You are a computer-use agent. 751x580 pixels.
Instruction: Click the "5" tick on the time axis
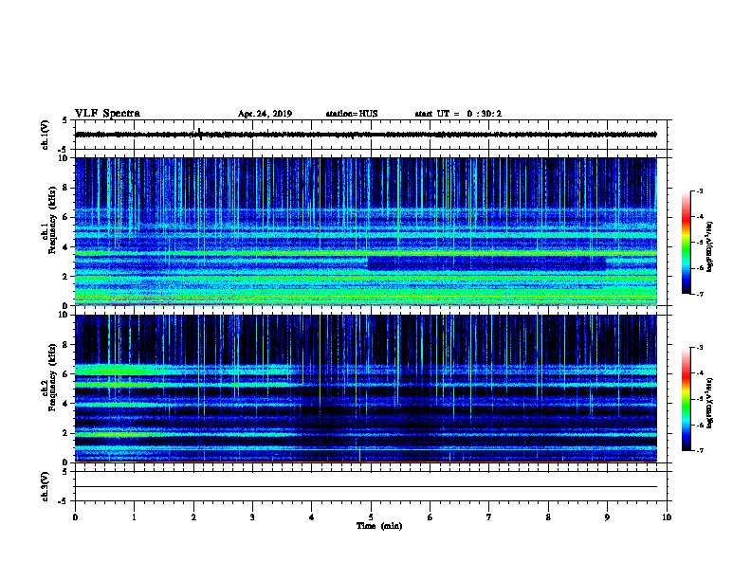[371, 517]
